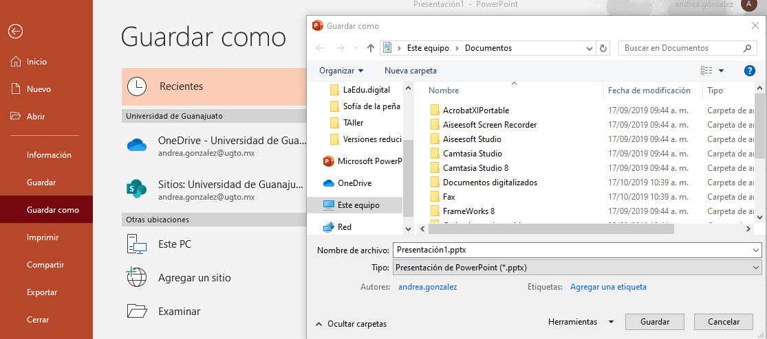Expand address bar previous locations dropdown

tap(590, 48)
